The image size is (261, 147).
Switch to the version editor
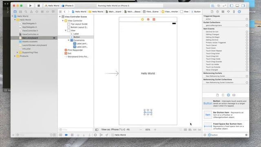[x=224, y=6]
